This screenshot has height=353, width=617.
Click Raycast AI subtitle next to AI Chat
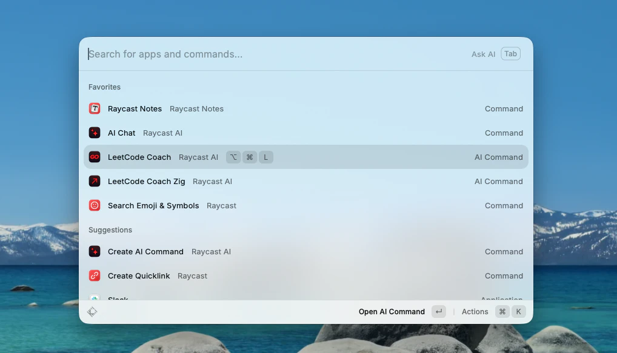point(162,133)
